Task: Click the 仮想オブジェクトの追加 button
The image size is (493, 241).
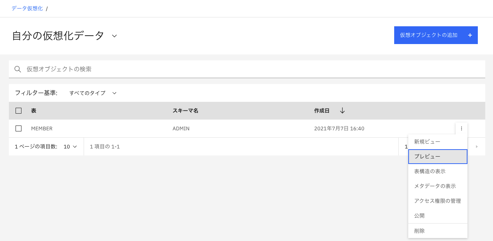Action: [x=436, y=35]
